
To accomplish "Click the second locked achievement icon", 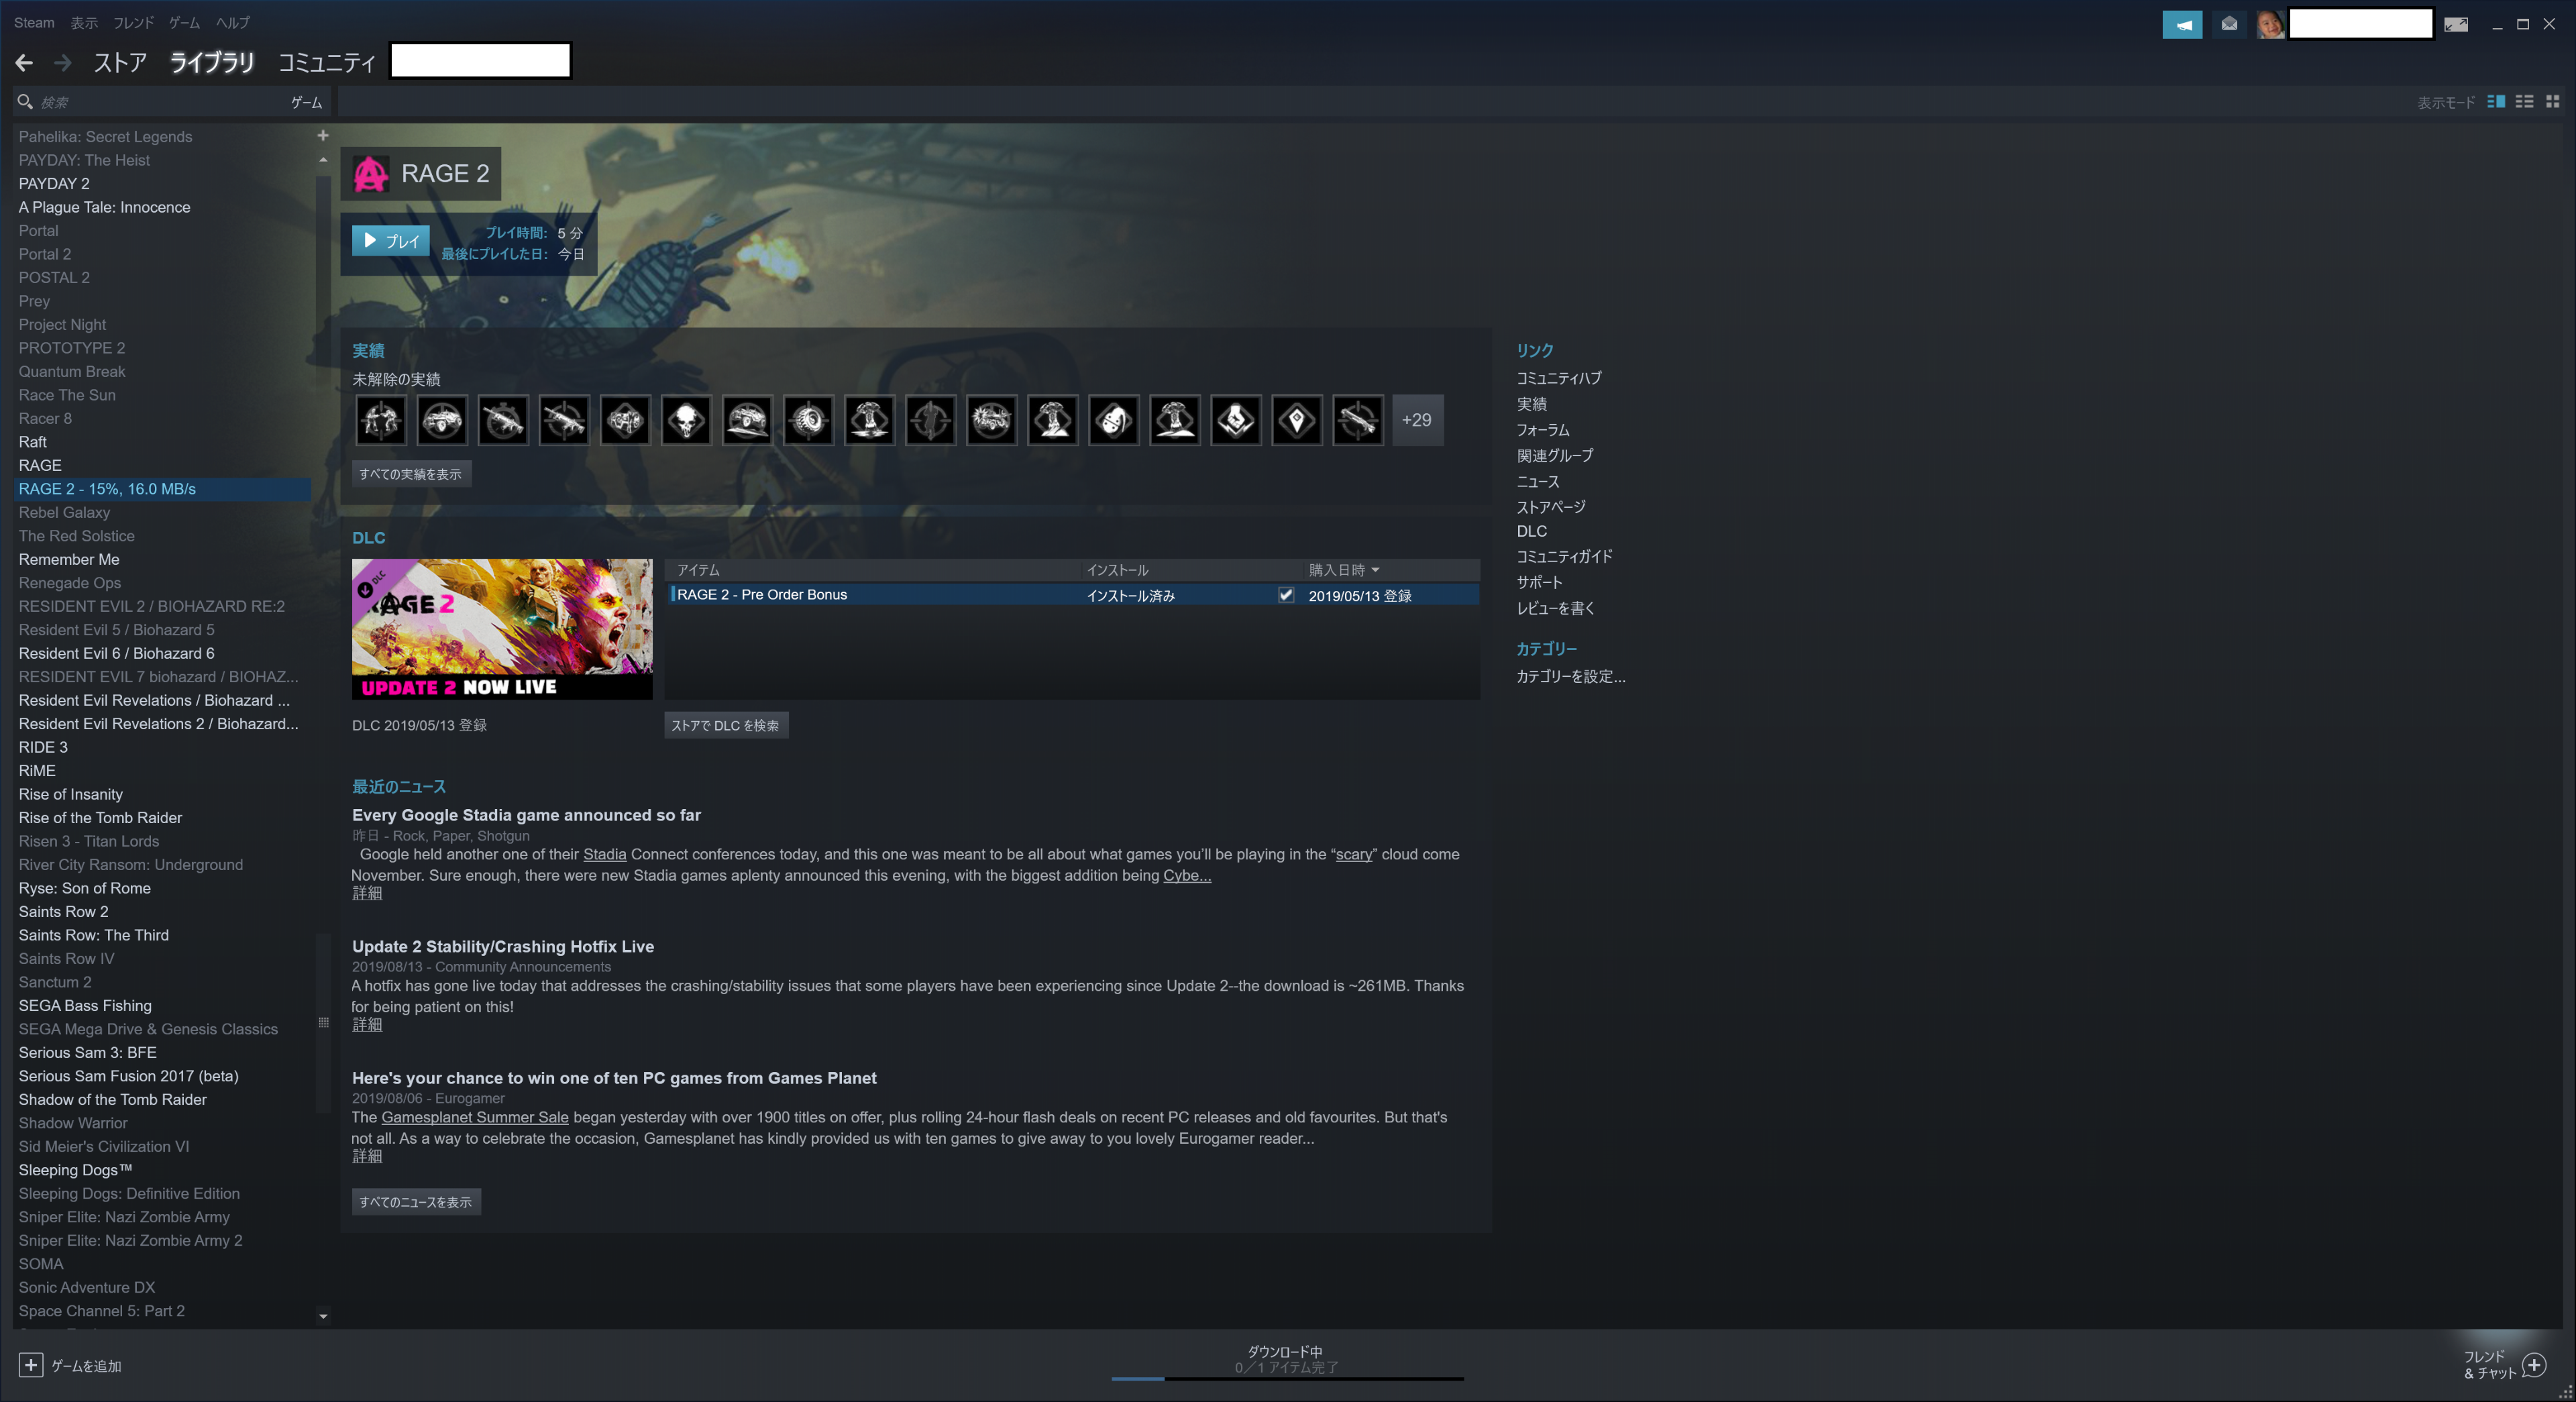I will click(440, 419).
